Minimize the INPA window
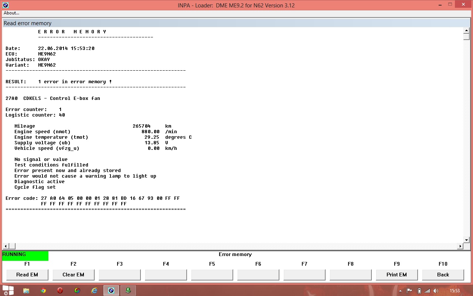This screenshot has height=296, width=473. (439, 4)
